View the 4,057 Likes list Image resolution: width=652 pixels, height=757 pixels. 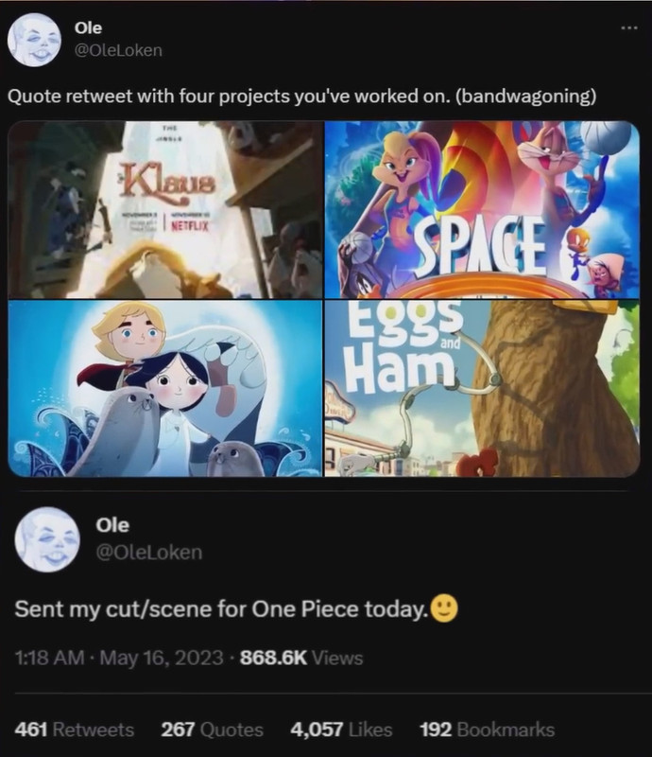pos(341,730)
